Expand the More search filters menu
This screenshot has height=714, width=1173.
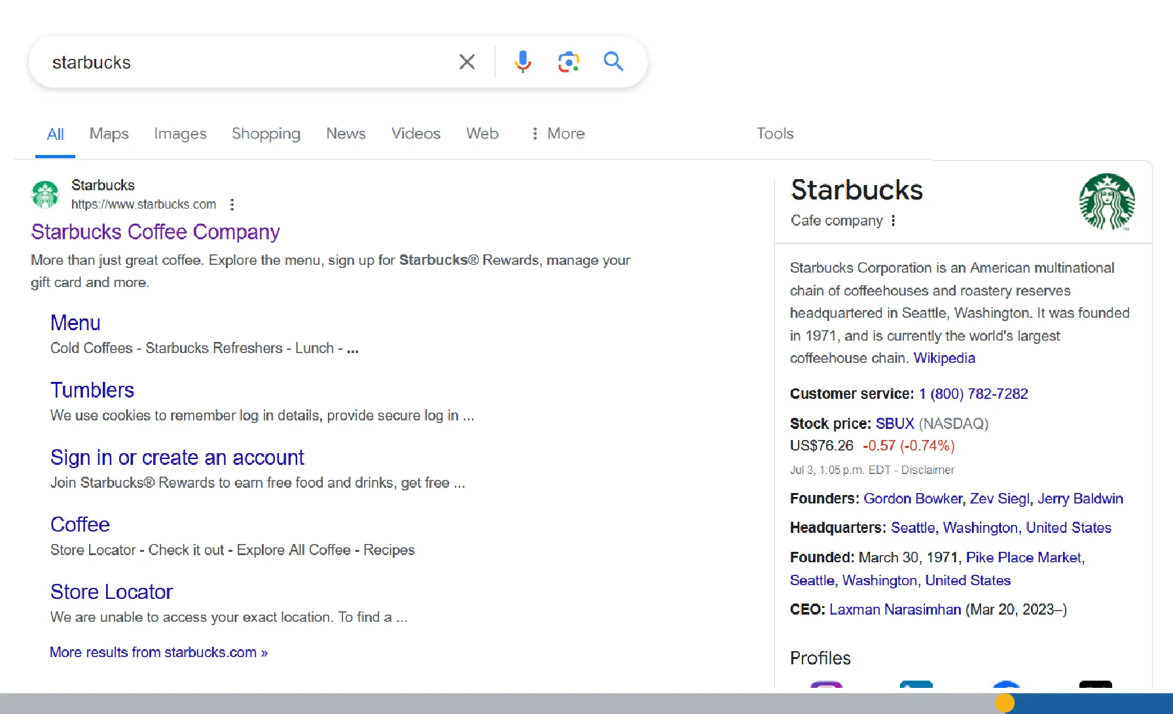558,134
